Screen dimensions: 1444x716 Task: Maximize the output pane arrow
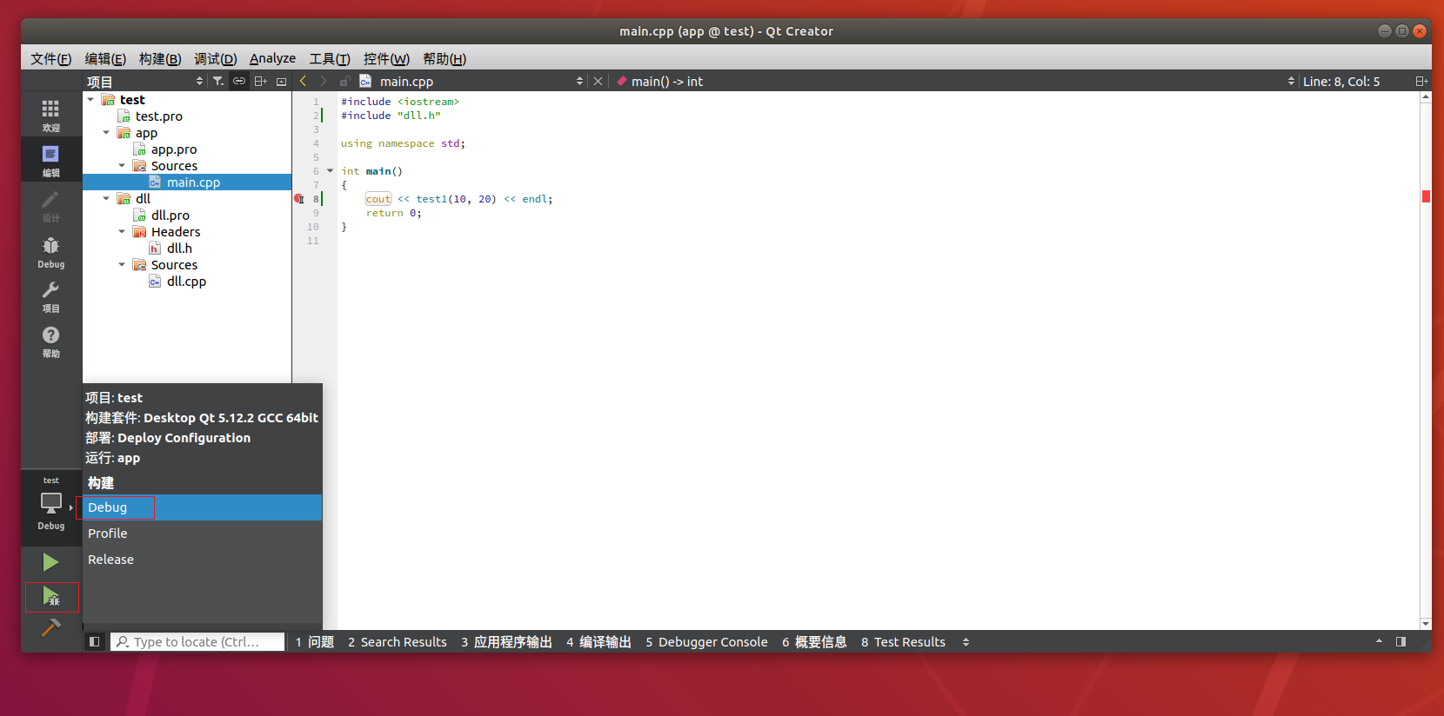point(1379,641)
